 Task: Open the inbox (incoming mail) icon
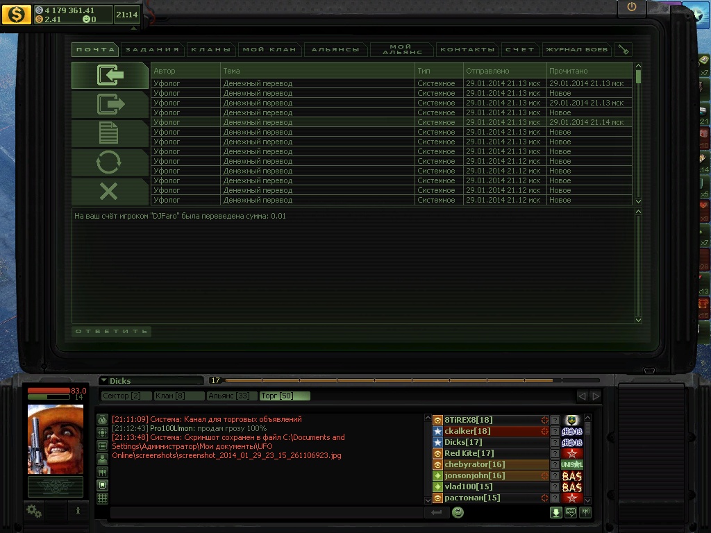110,75
